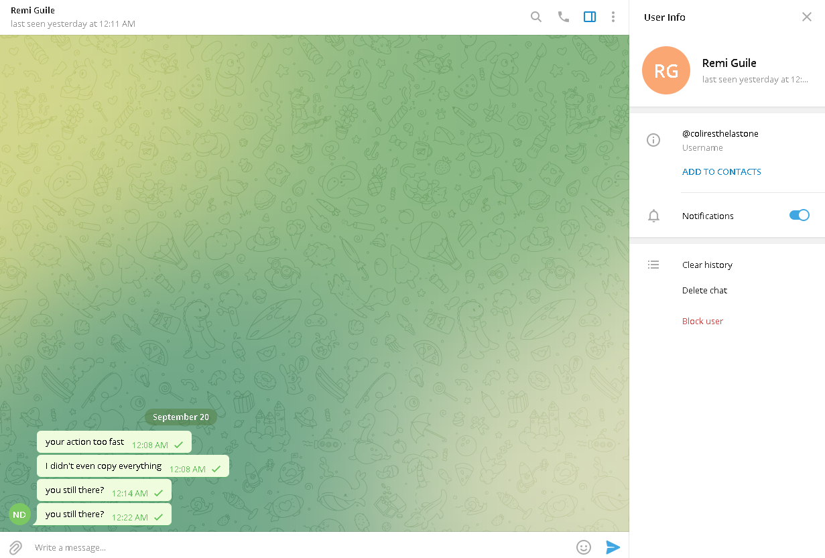Image resolution: width=825 pixels, height=558 pixels.
Task: Select Clear history
Action: tap(707, 265)
